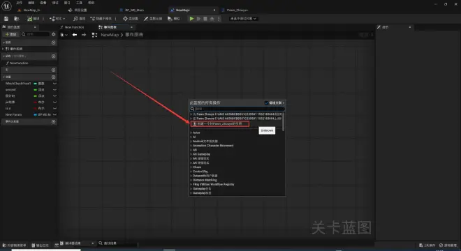Screen dimensions: 461x251
Task: Expand the Control Rig category
Action: (x=191, y=172)
